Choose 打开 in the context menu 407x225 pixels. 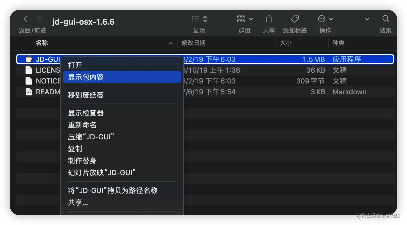75,65
